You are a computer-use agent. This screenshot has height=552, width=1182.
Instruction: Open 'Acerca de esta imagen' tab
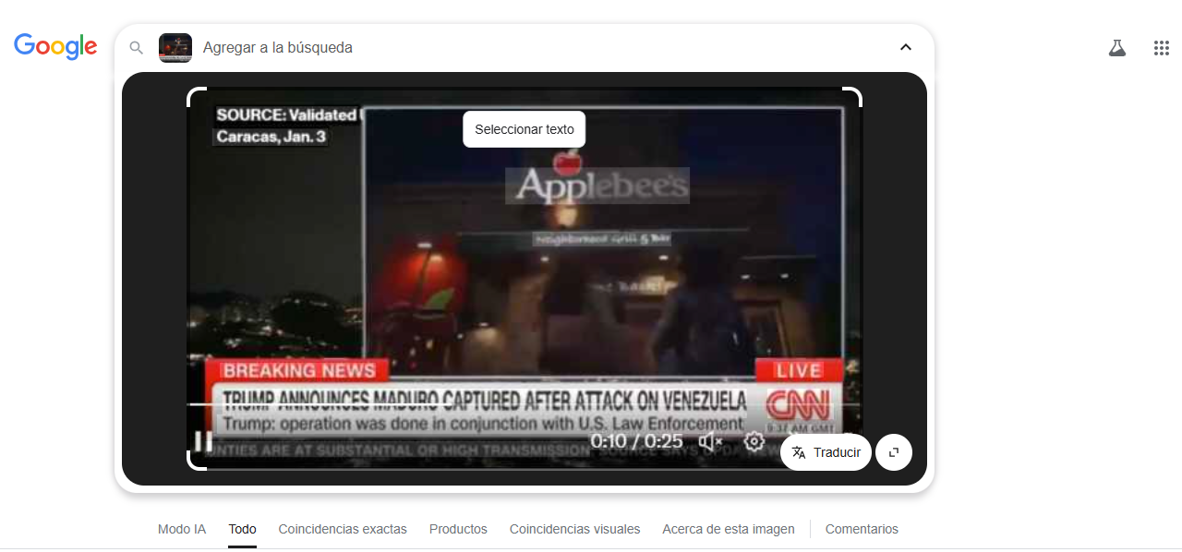728,529
